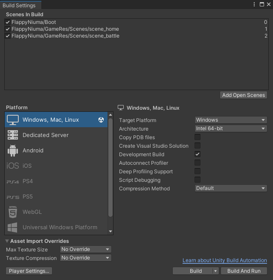Open Player Settings
Image resolution: width=273 pixels, height=280 pixels.
tap(29, 271)
